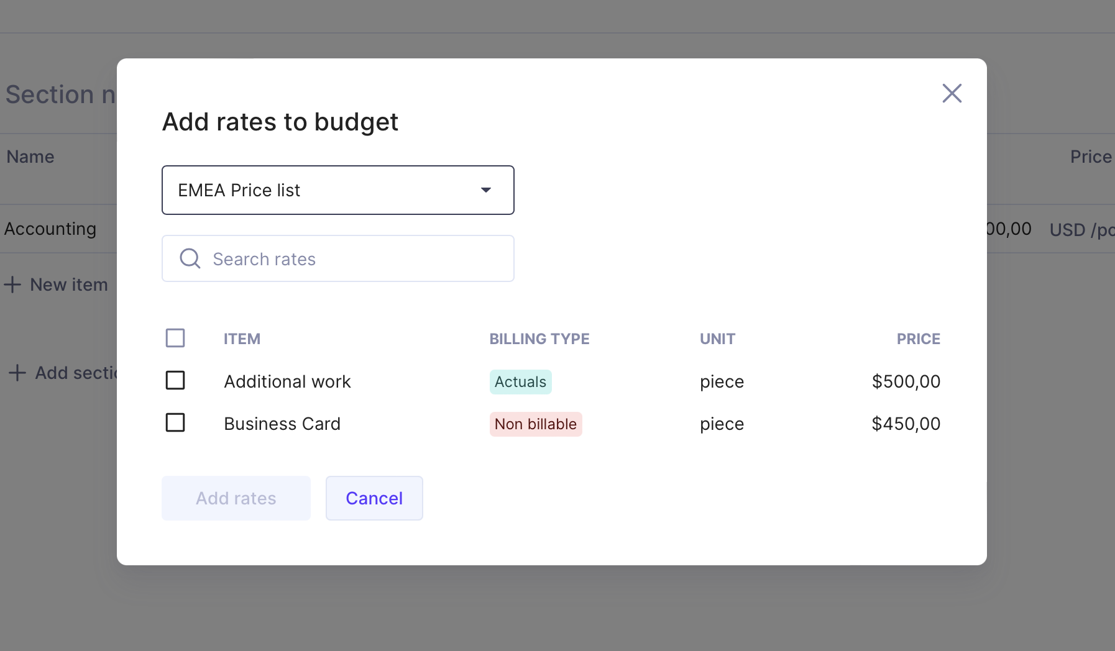
Task: Click the Add rates to budget title
Action: tap(280, 122)
